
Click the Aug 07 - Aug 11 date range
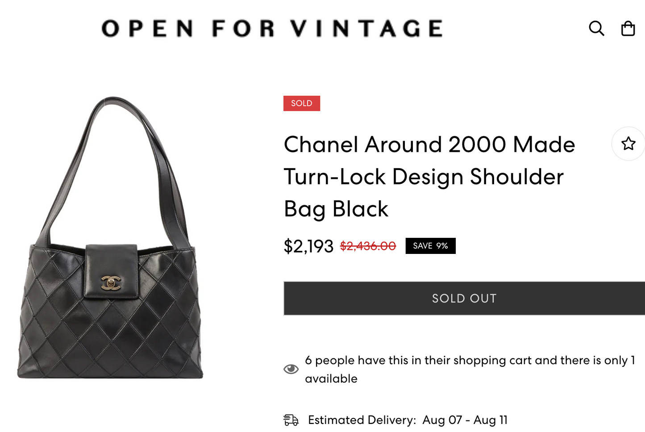pyautogui.click(x=465, y=420)
